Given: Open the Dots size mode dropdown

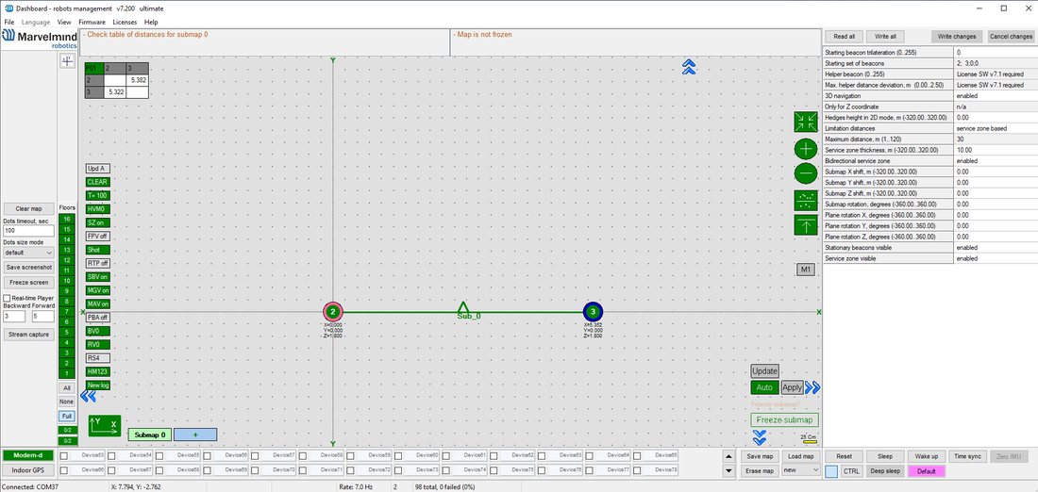Looking at the screenshot, I should click(x=28, y=252).
